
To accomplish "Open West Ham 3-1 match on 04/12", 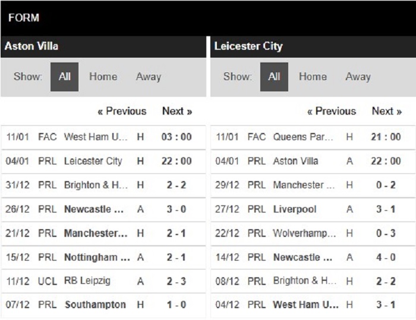I will point(313,305).
